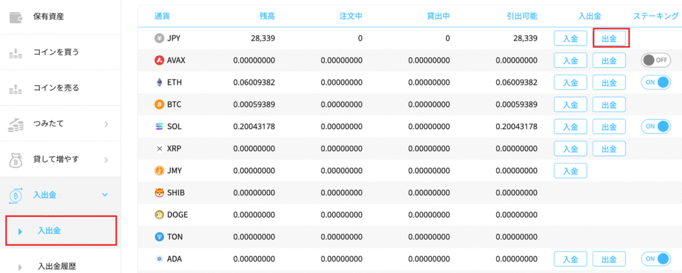Toggle the ADA staking switch
Viewport: 682px width, 273px height.
click(655, 258)
